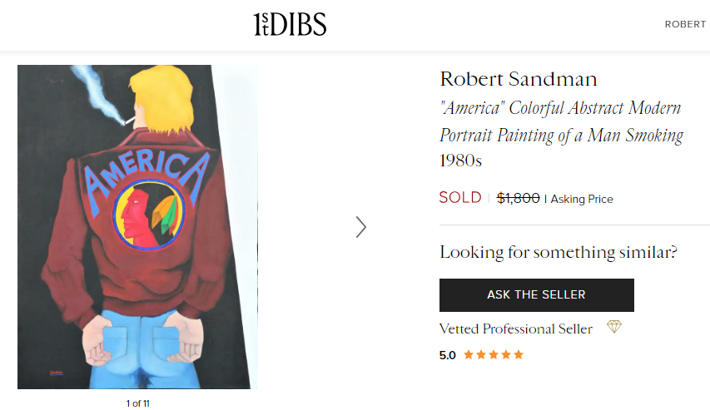Click the Vetted Professional Seller label

coord(516,328)
